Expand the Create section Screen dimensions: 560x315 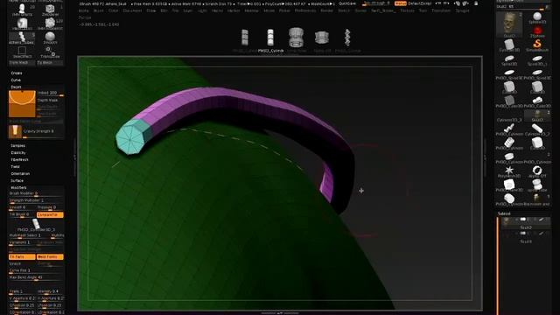[17, 73]
